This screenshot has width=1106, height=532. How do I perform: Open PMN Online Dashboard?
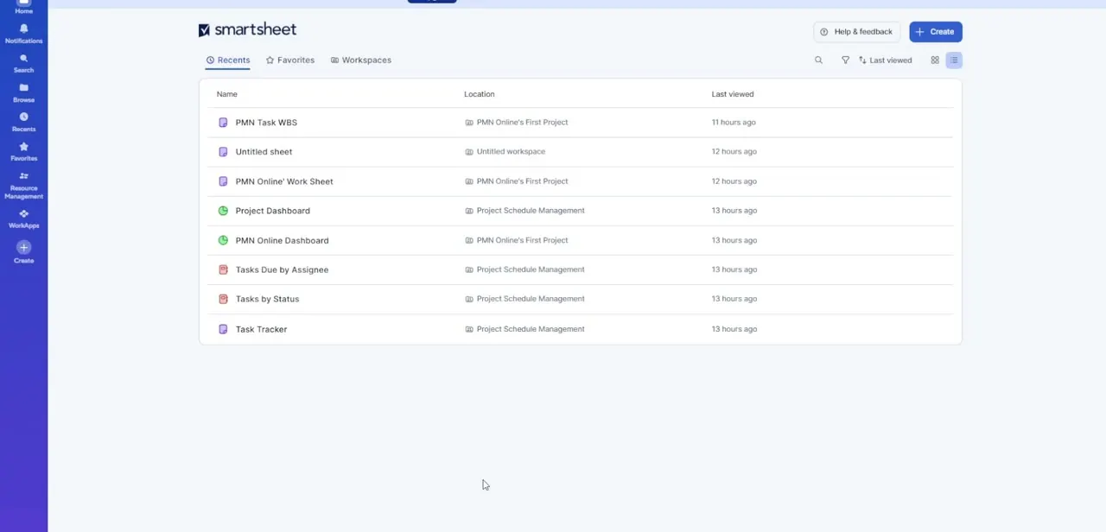click(x=282, y=240)
